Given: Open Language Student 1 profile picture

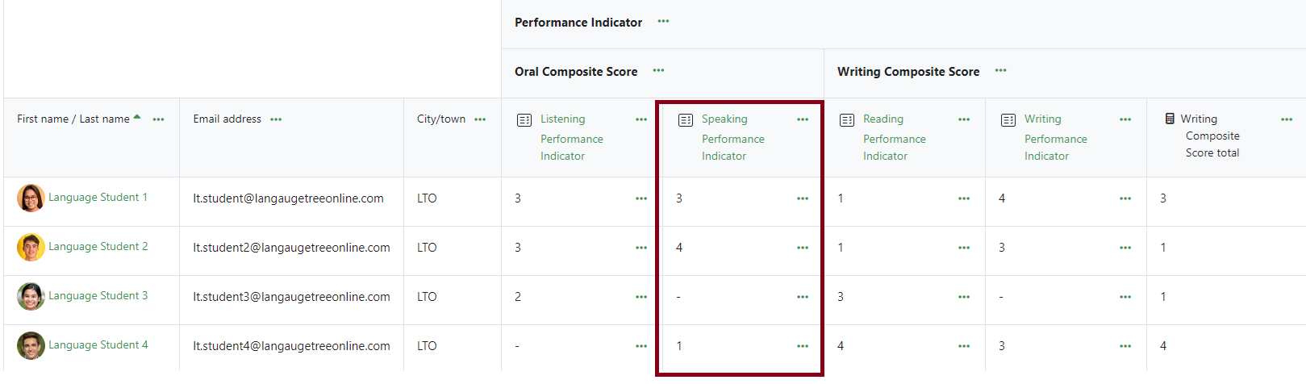Looking at the screenshot, I should pos(31,198).
